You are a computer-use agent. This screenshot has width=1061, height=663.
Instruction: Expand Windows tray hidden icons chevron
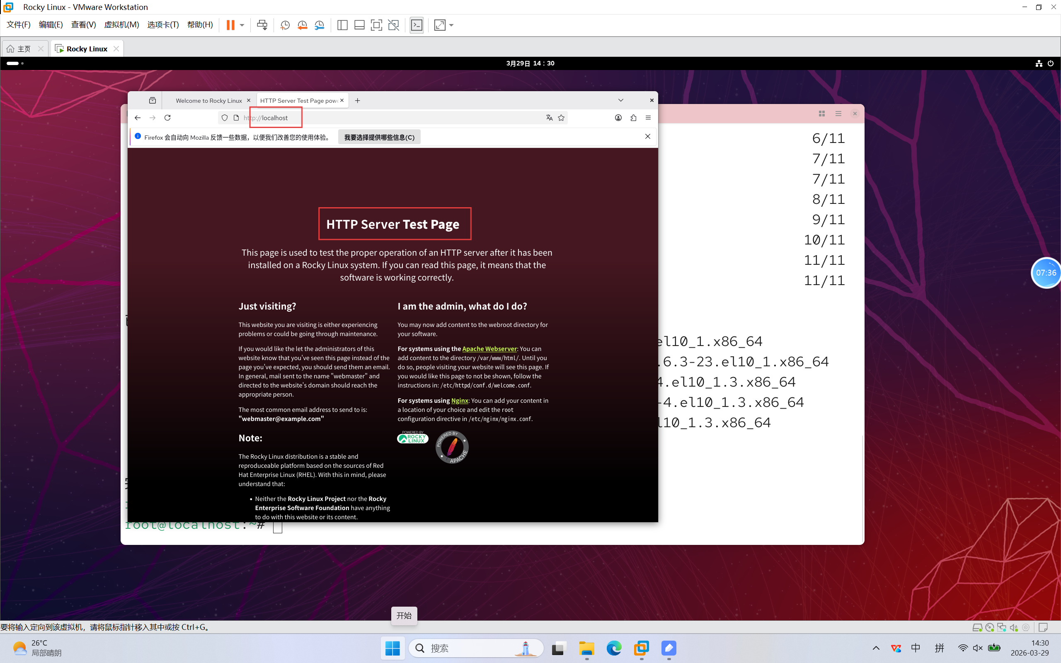click(876, 648)
